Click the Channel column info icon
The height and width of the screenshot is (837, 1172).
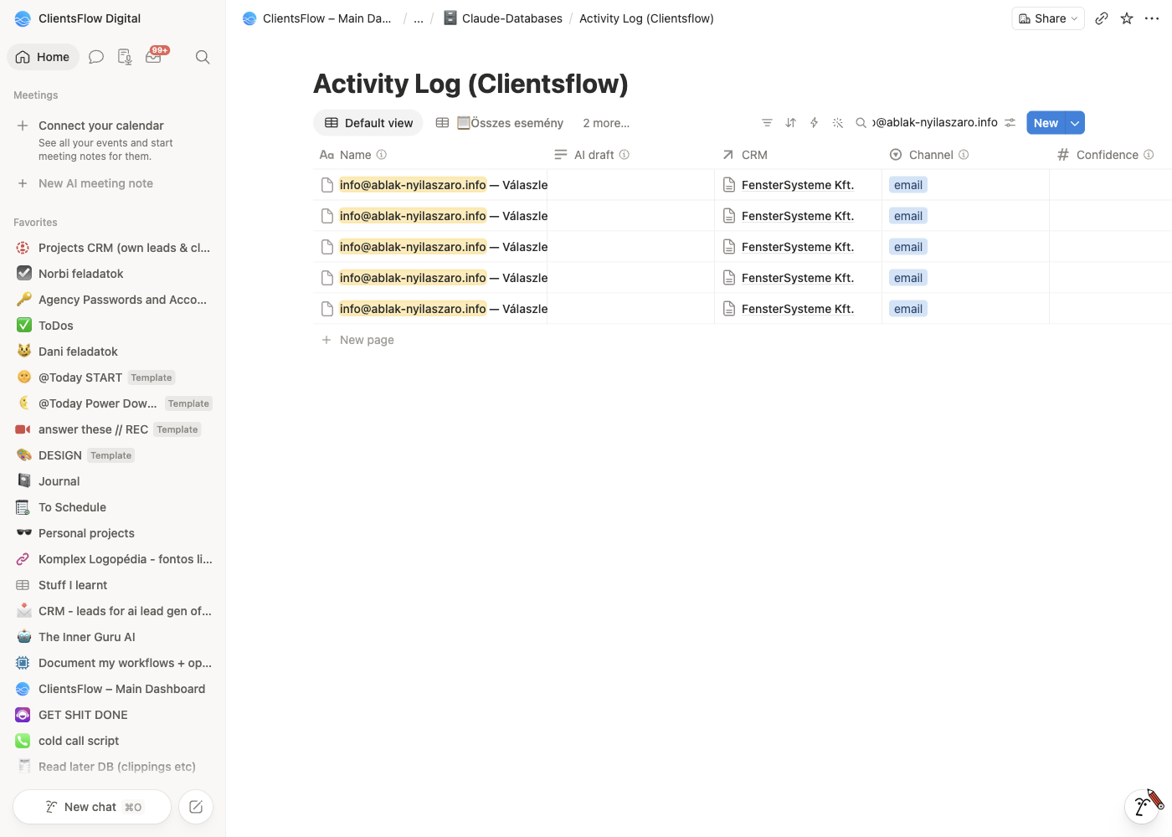coord(964,155)
